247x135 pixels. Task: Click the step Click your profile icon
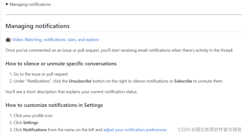point(33,116)
